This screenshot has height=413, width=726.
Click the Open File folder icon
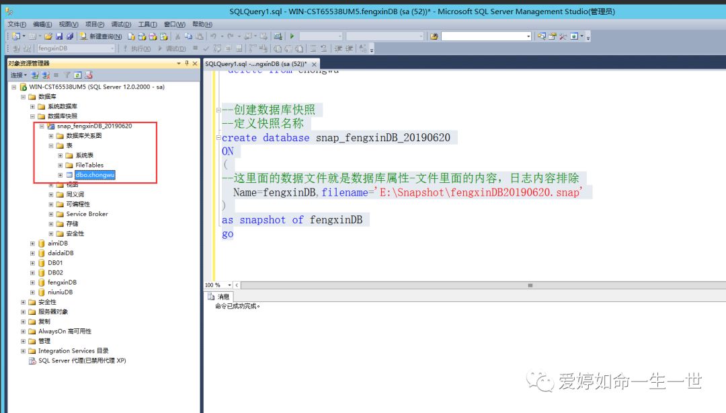pyautogui.click(x=48, y=36)
